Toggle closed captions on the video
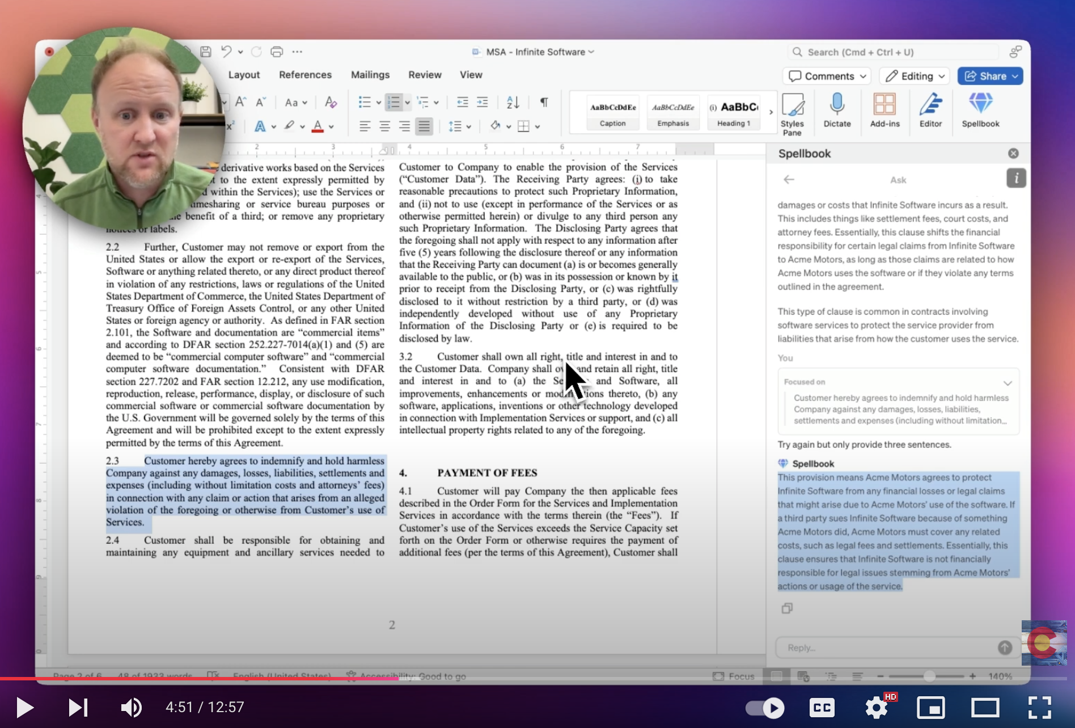Screen dimensions: 1075x728 coord(822,708)
